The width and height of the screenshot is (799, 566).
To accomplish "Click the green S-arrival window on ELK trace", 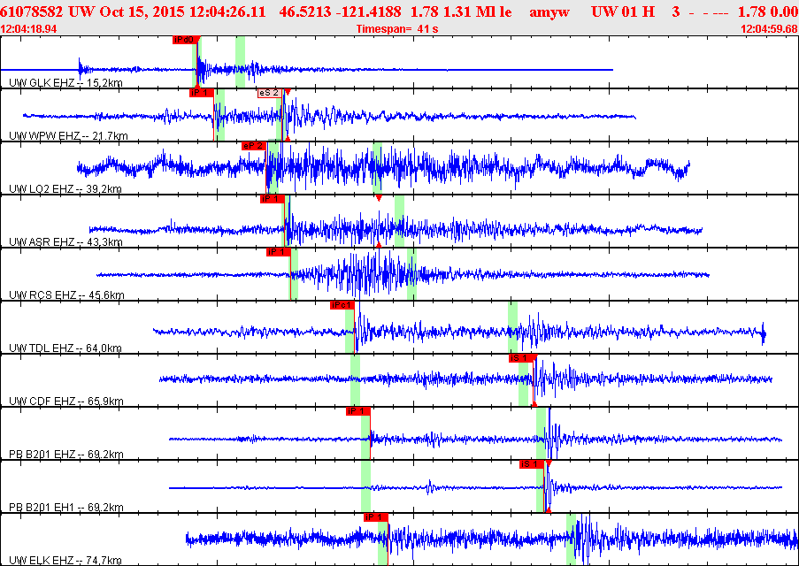I will pyautogui.click(x=572, y=539).
